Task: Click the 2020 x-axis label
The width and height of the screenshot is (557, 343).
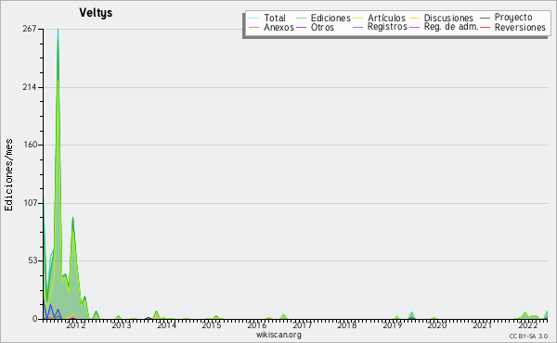Action: tap(437, 325)
